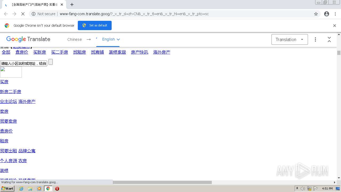
Task: Open the 个人房源 link
Action: (9, 161)
